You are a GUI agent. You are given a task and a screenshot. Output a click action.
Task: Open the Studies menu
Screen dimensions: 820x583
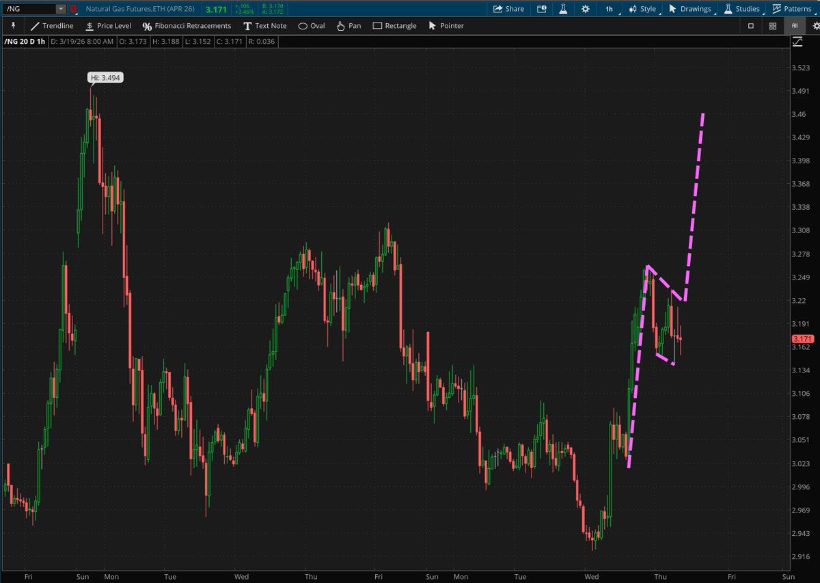pyautogui.click(x=741, y=9)
